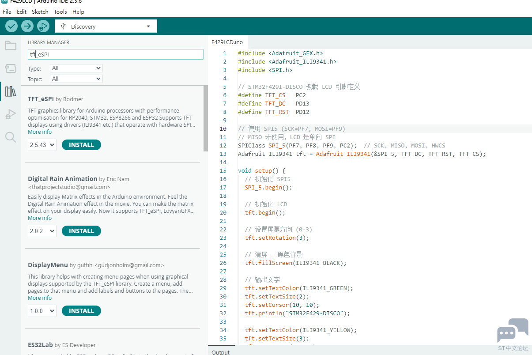Click the ES32Lab library title
Viewport: 532px width, 355px height.
pyautogui.click(x=40, y=345)
